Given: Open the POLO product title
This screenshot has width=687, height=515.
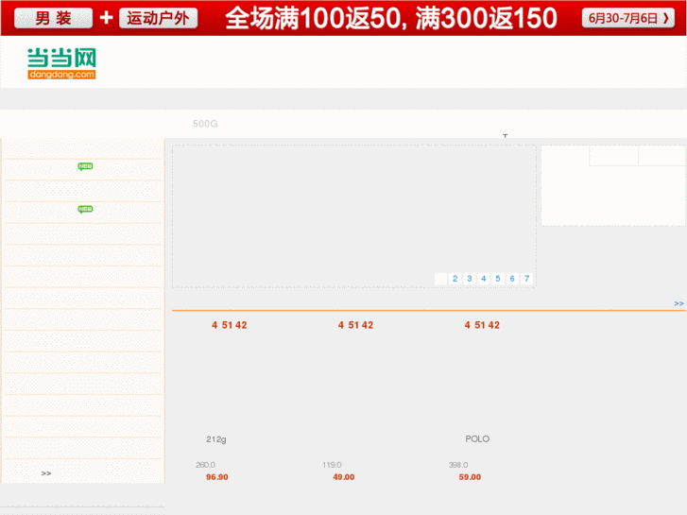Looking at the screenshot, I should 477,438.
